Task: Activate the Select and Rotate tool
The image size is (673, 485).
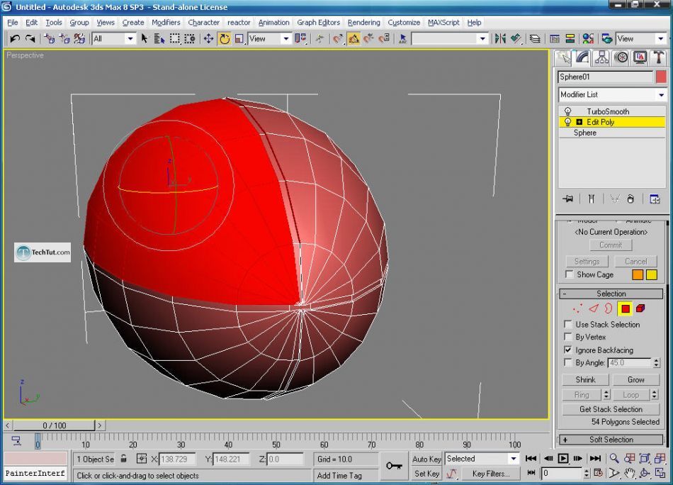Action: (x=224, y=39)
